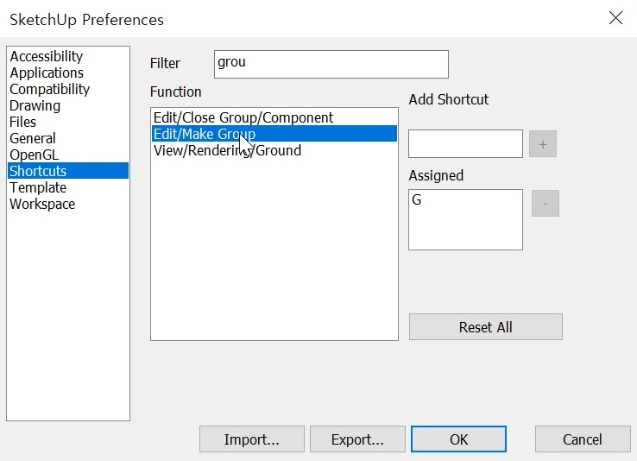Click the Reset All button

[x=486, y=326]
